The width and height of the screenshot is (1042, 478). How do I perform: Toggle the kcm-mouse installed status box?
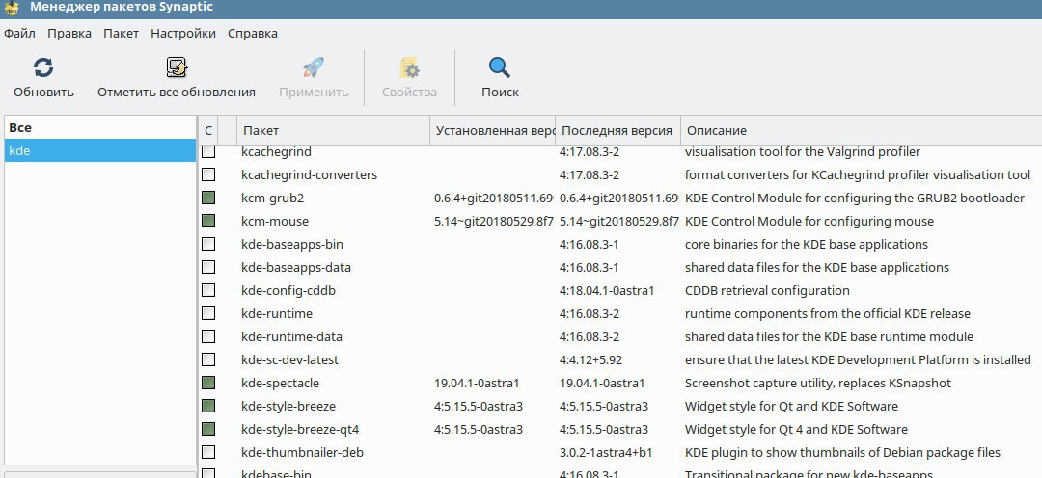[208, 221]
